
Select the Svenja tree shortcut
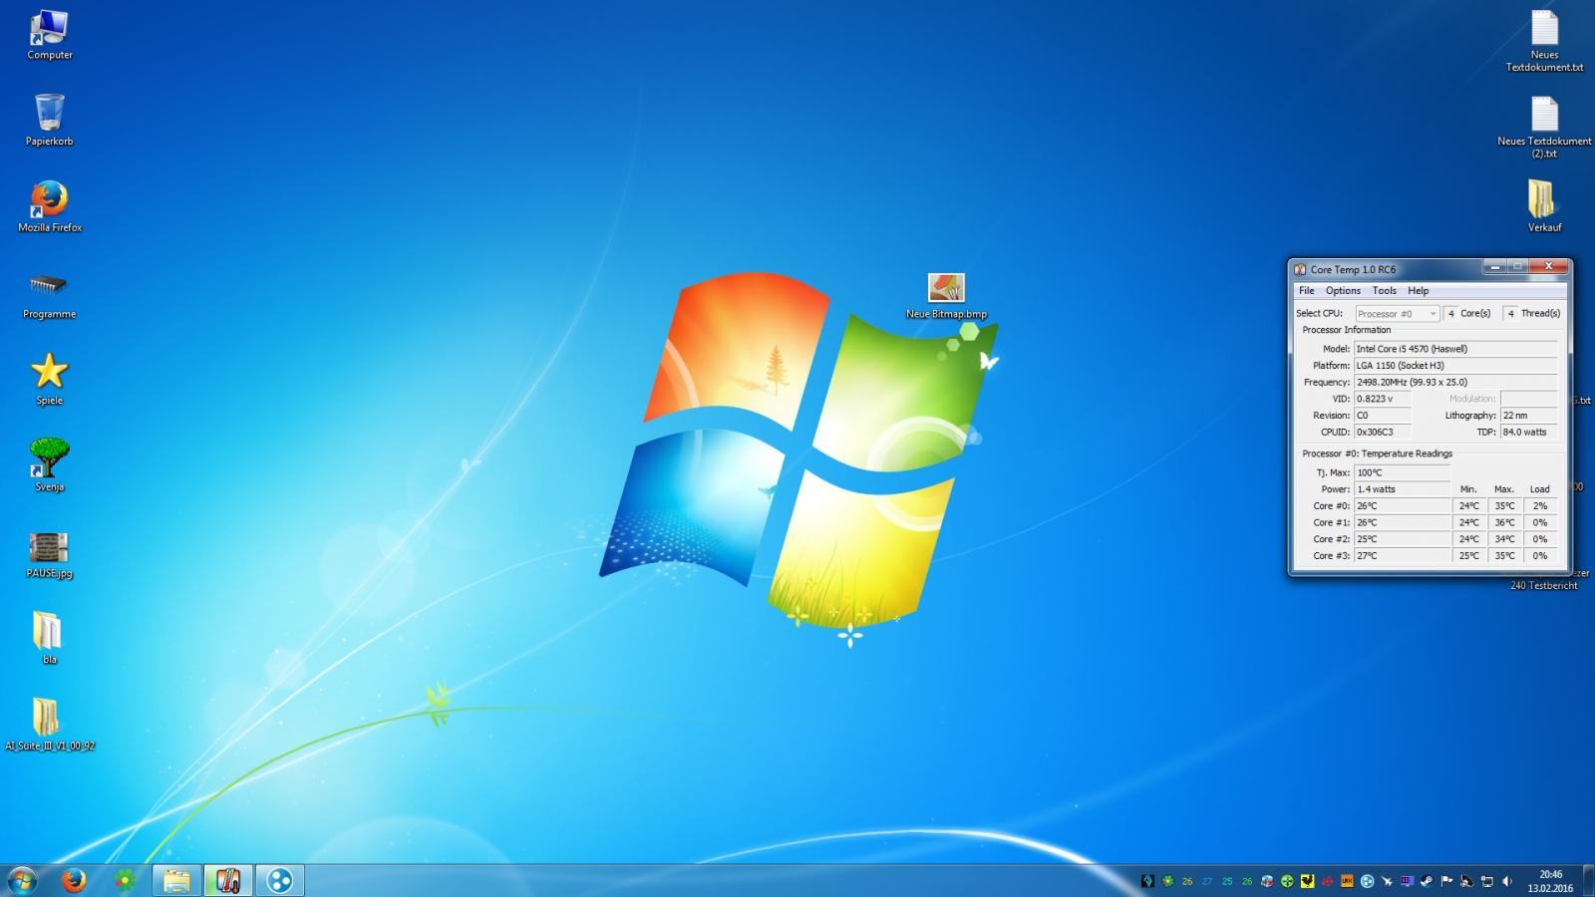49,466
